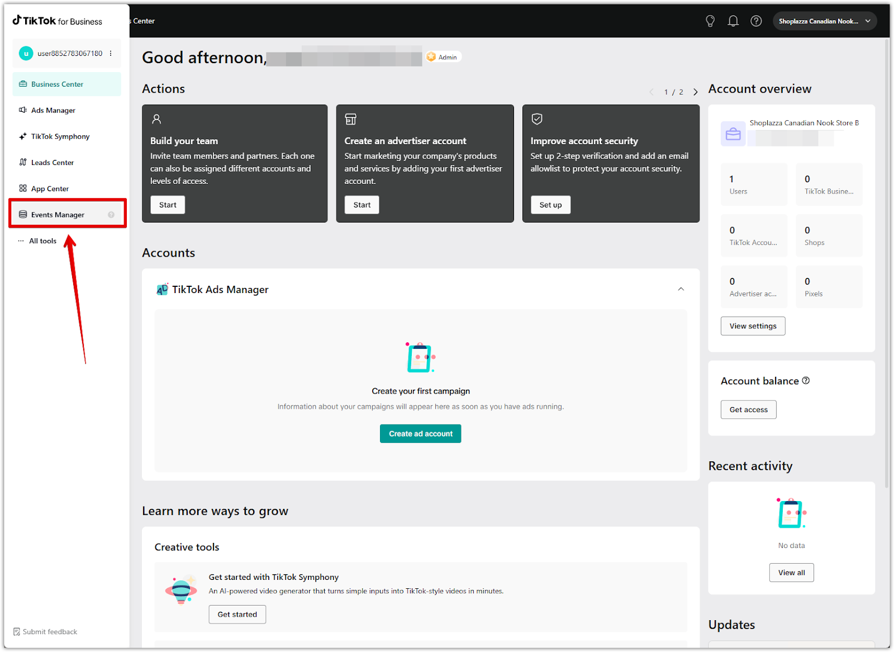The image size is (894, 652).
Task: Click the TikTok Ads Manager logo icon
Action: (x=162, y=289)
